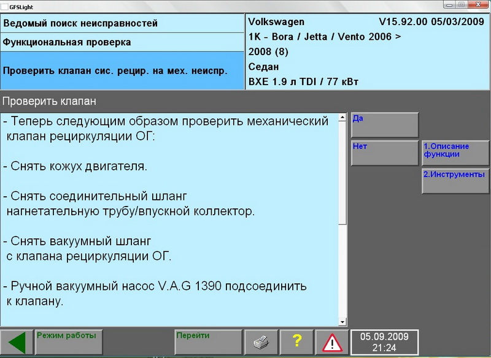Screen dimensions: 491x358
Task: Click scrollbar up arrow in instructions
Action: tap(342, 118)
